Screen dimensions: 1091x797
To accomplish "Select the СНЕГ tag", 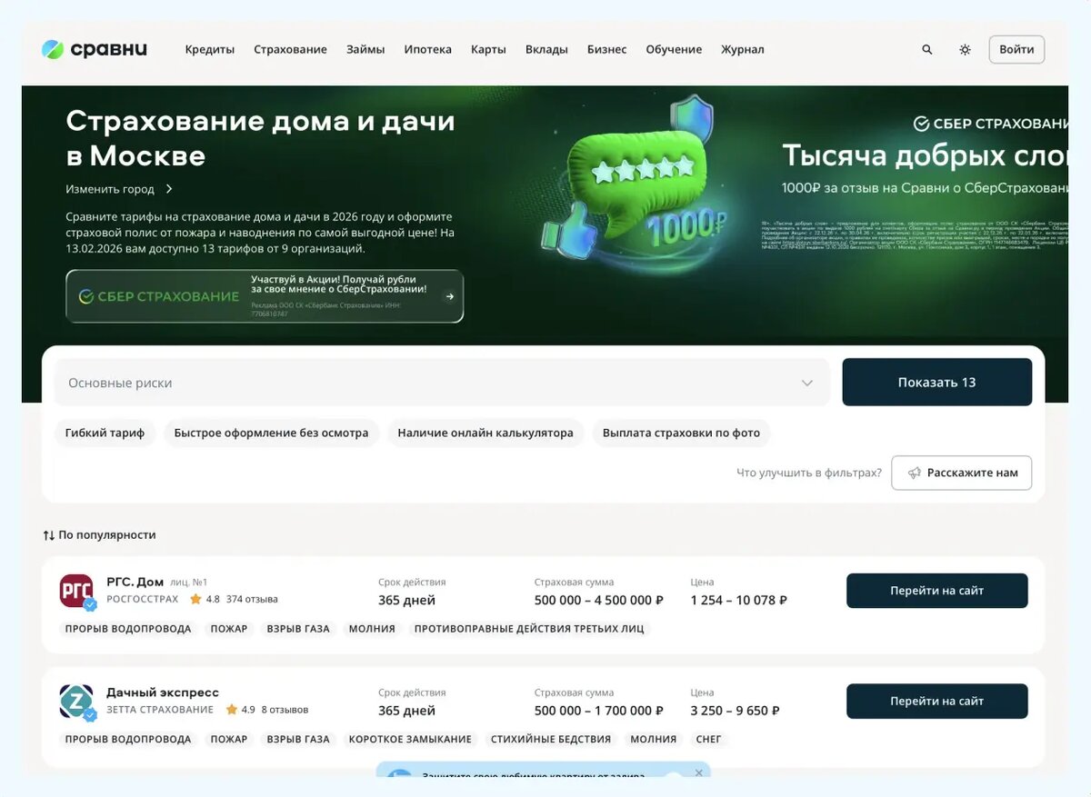I will pyautogui.click(x=708, y=740).
